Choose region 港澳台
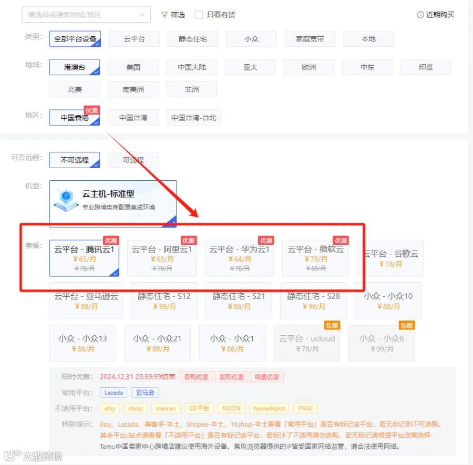This screenshot has height=465, width=473. (75, 67)
